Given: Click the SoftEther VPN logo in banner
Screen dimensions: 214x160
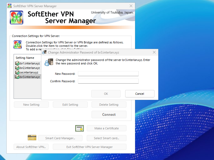Looking at the screenshot, I should pos(17,18).
